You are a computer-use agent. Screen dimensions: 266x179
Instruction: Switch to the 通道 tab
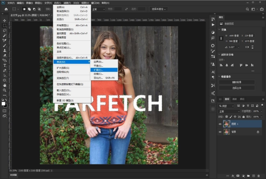(234, 99)
